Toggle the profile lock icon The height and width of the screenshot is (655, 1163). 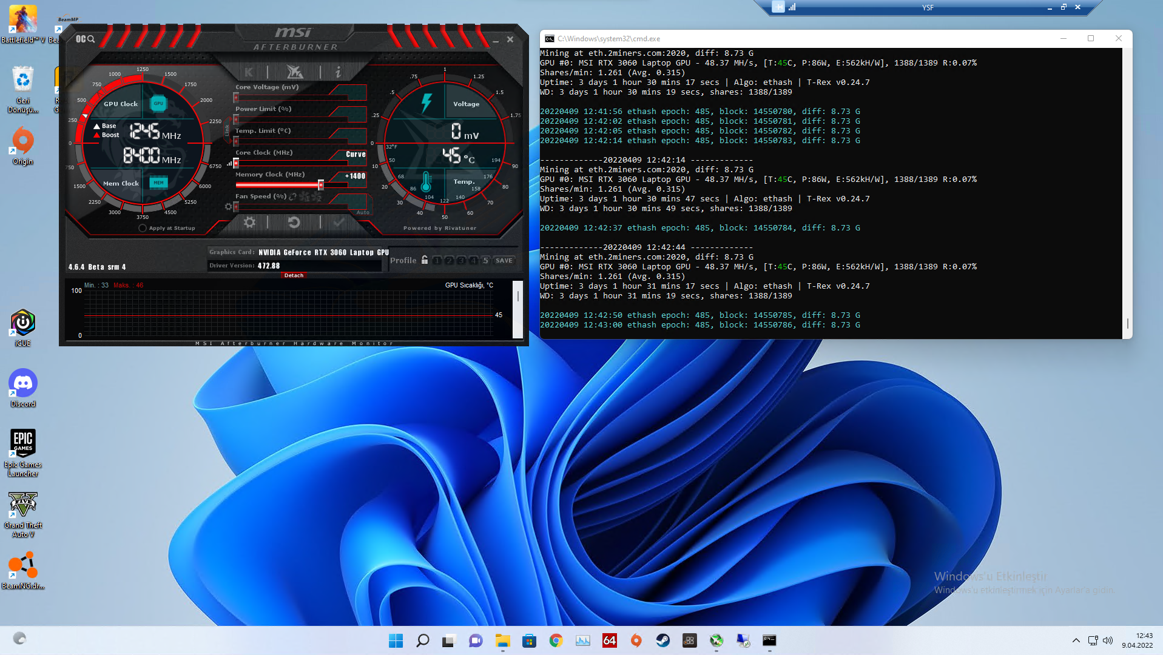click(425, 260)
